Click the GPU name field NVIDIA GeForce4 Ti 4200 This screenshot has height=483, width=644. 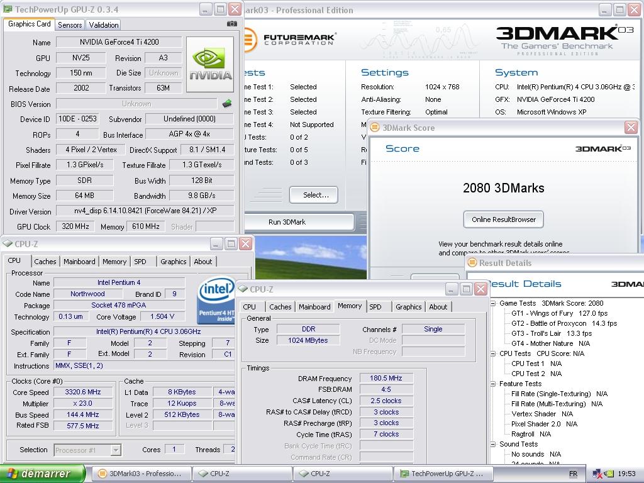pyautogui.click(x=119, y=42)
